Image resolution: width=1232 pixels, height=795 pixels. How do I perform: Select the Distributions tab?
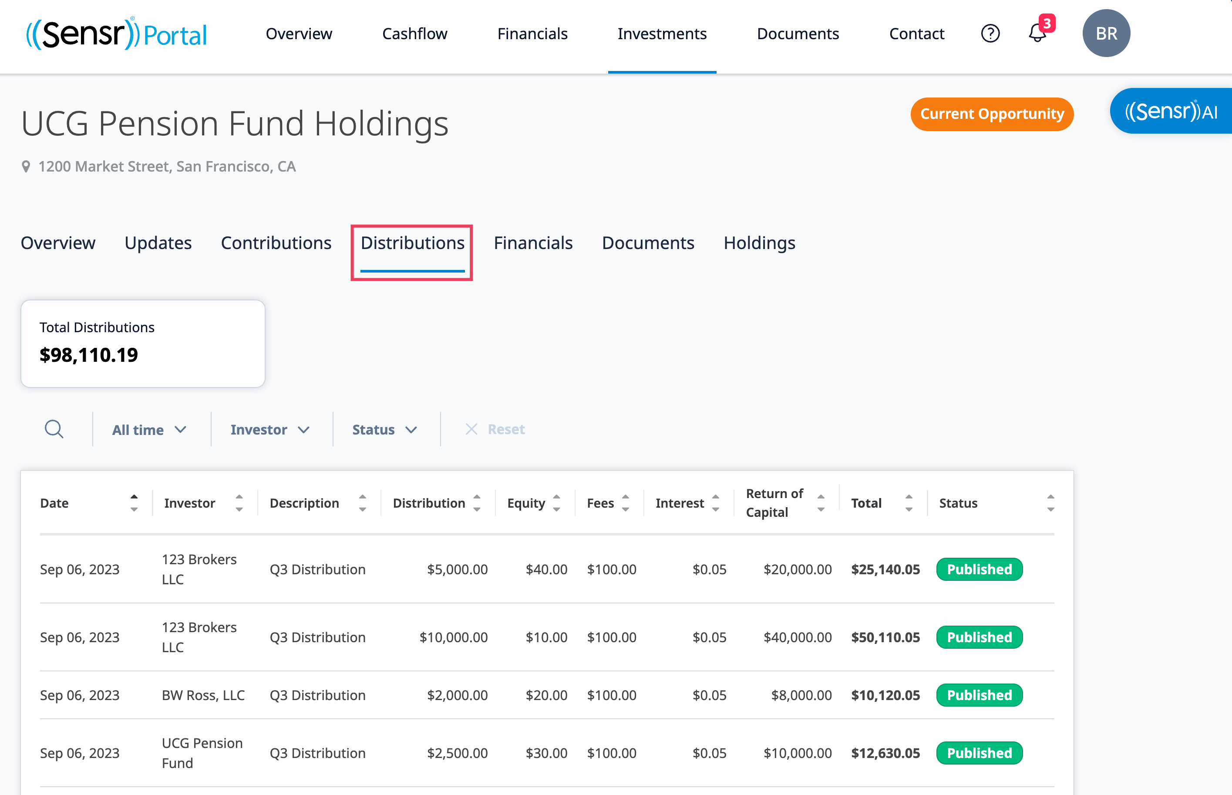coord(412,243)
